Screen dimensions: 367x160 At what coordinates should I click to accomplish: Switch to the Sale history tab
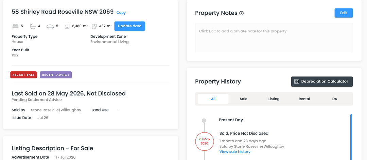243,99
